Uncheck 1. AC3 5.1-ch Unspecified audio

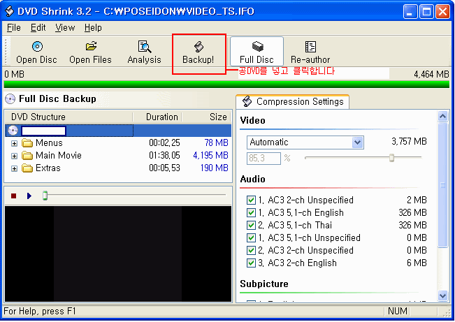[251, 238]
